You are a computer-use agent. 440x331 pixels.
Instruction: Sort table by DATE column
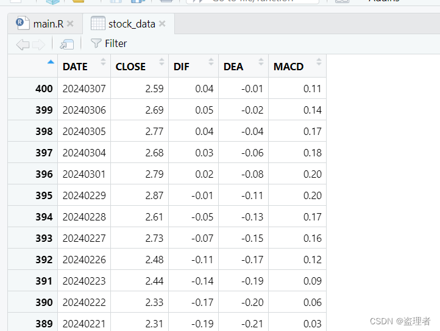[x=84, y=67]
